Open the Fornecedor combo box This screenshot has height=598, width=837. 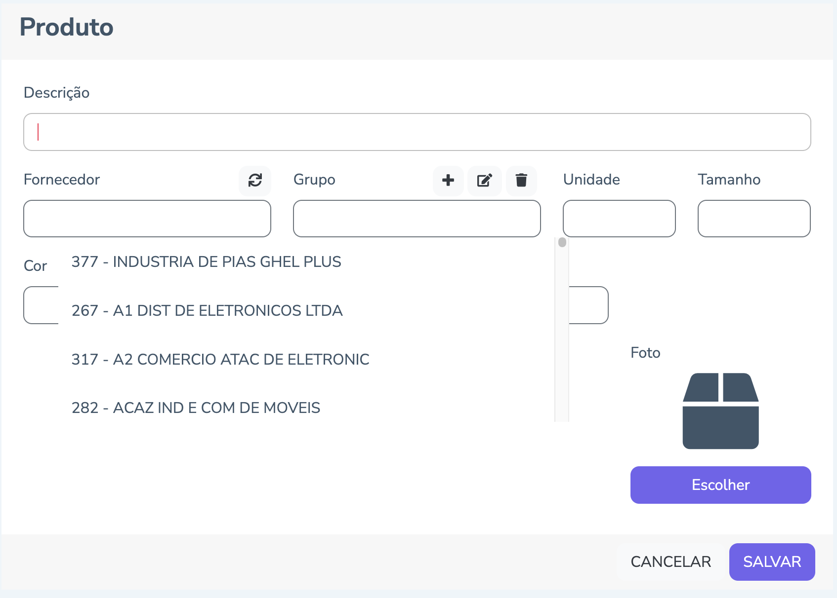[147, 219]
